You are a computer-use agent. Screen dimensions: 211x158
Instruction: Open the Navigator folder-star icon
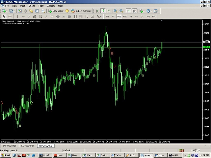click(x=31, y=11)
